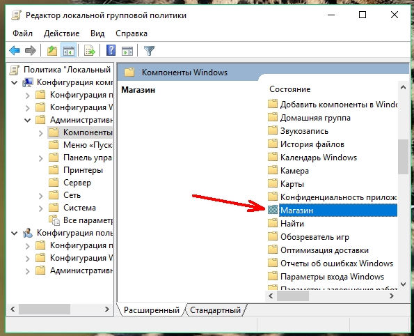
Task: Click the folder Up one level icon
Action: point(52,50)
